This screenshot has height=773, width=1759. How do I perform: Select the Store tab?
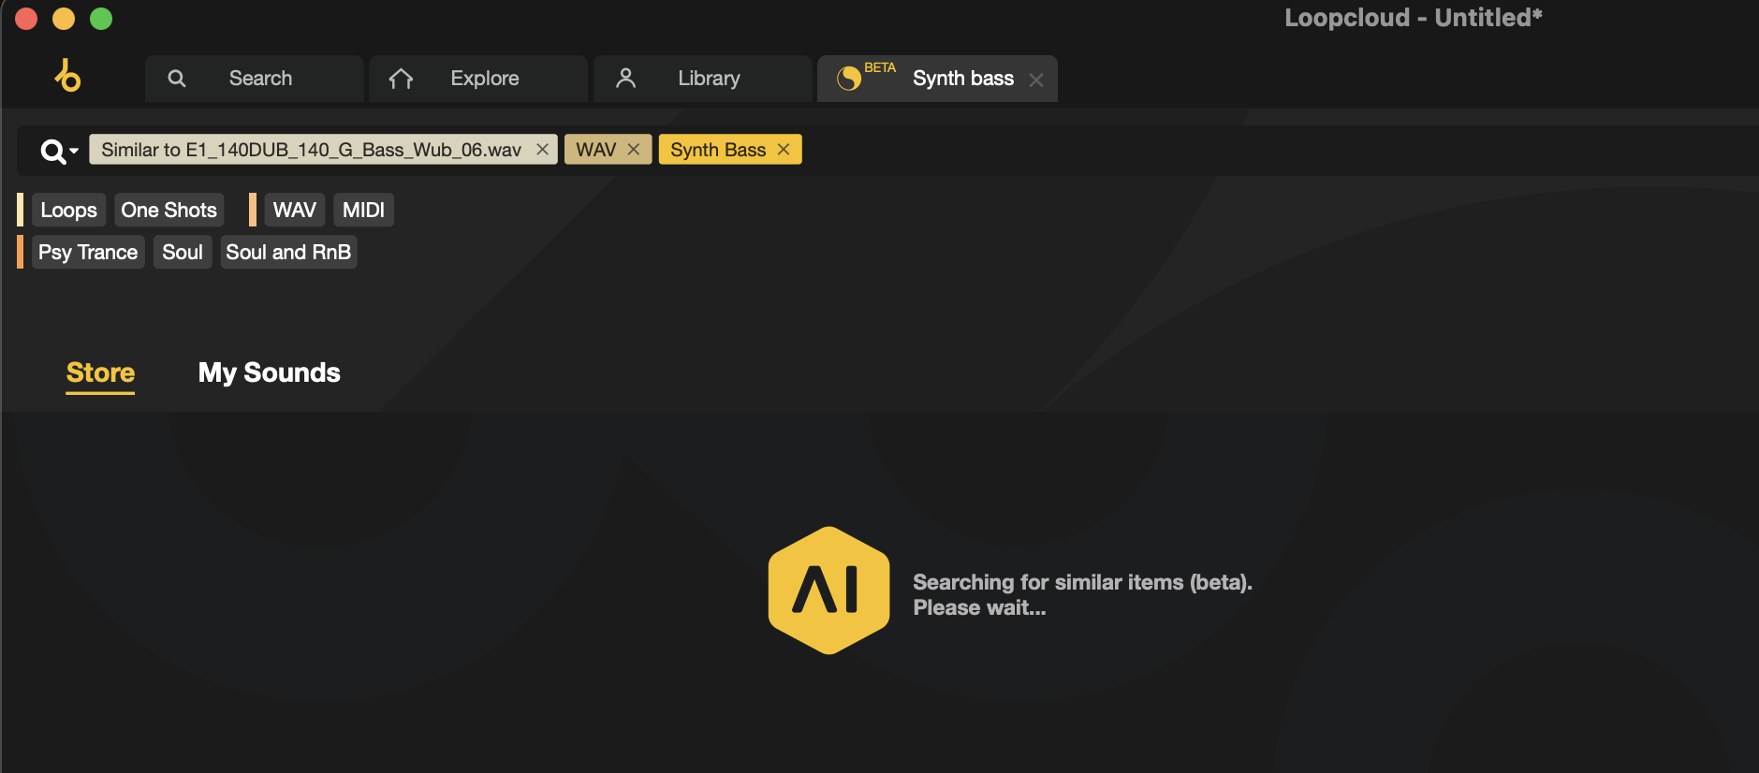[x=100, y=372]
